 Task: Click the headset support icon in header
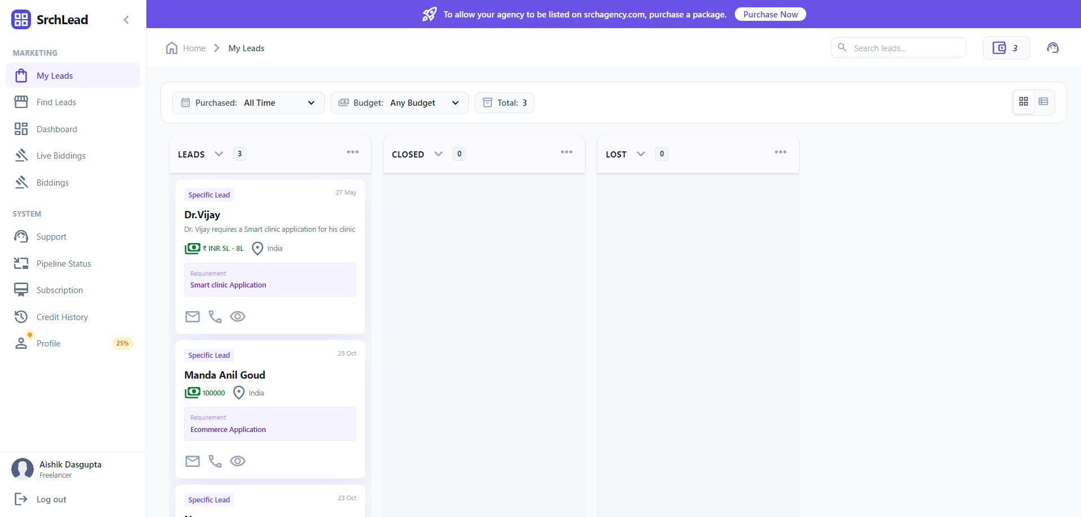pos(1053,48)
